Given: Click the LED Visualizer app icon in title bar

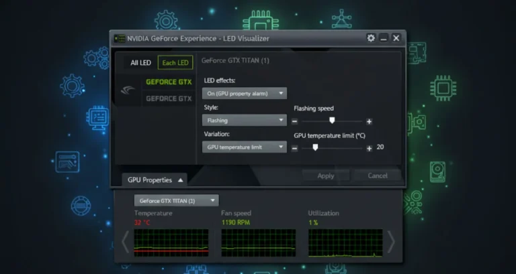Looking at the screenshot, I should pyautogui.click(x=120, y=38).
